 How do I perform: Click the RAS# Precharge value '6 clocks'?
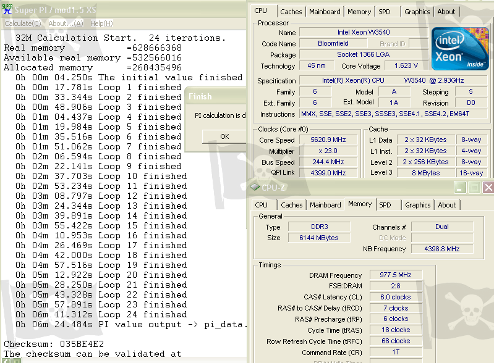(396, 319)
